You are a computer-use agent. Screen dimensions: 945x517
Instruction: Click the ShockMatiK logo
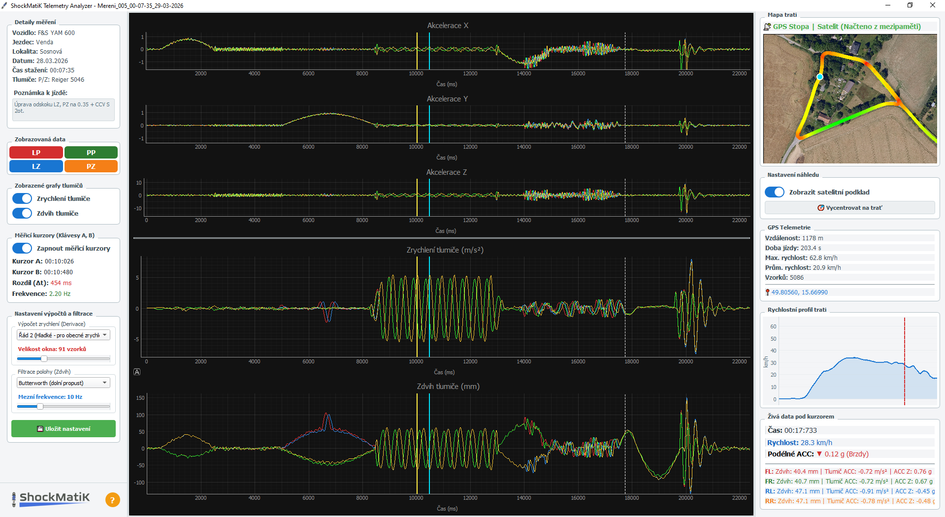(x=51, y=498)
